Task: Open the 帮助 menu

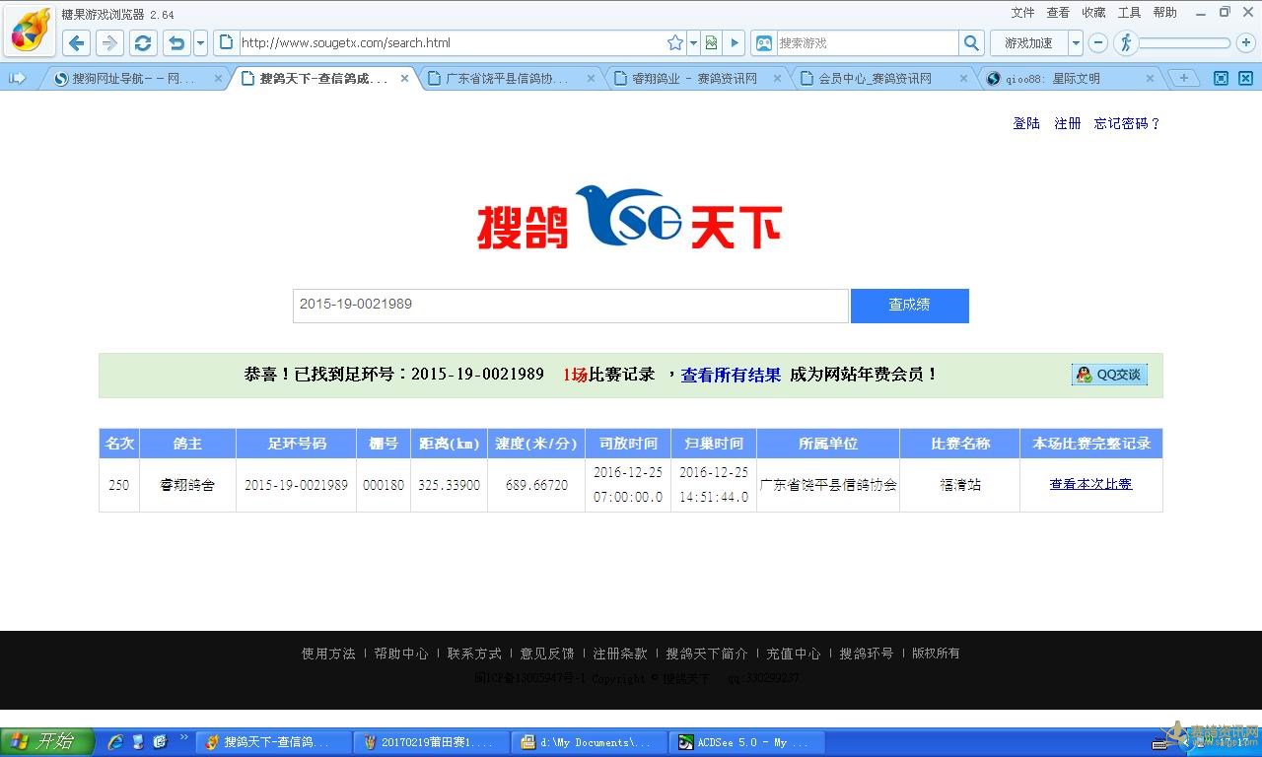Action: click(1165, 13)
